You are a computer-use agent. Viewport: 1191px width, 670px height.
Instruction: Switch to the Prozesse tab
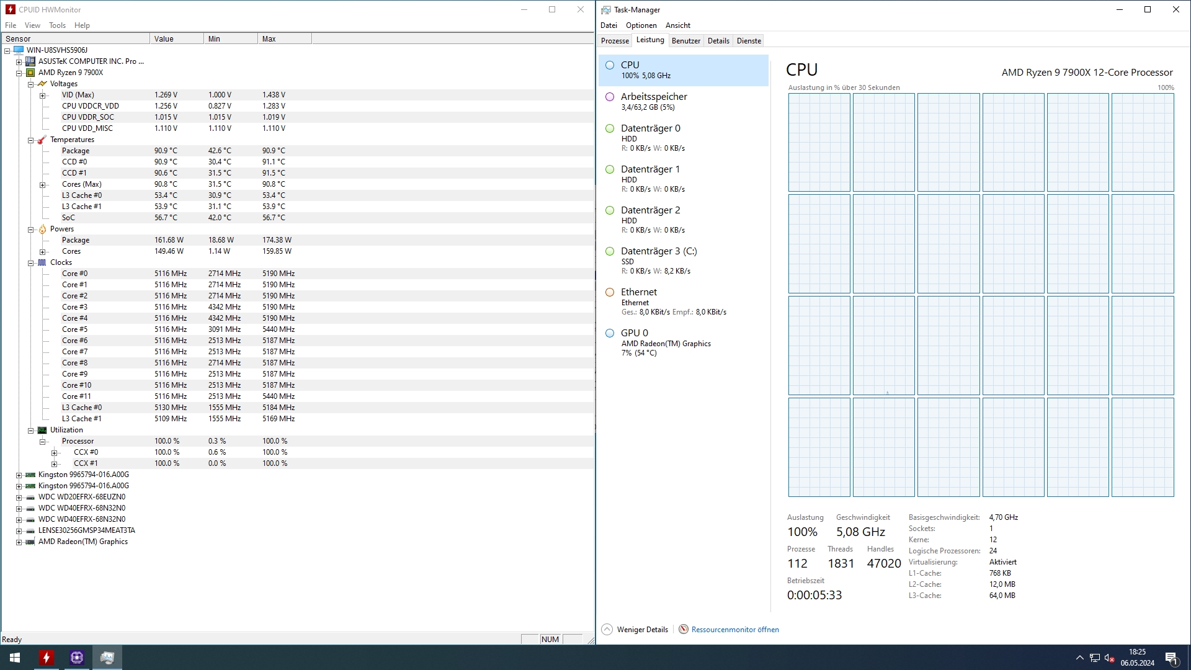(x=614, y=41)
